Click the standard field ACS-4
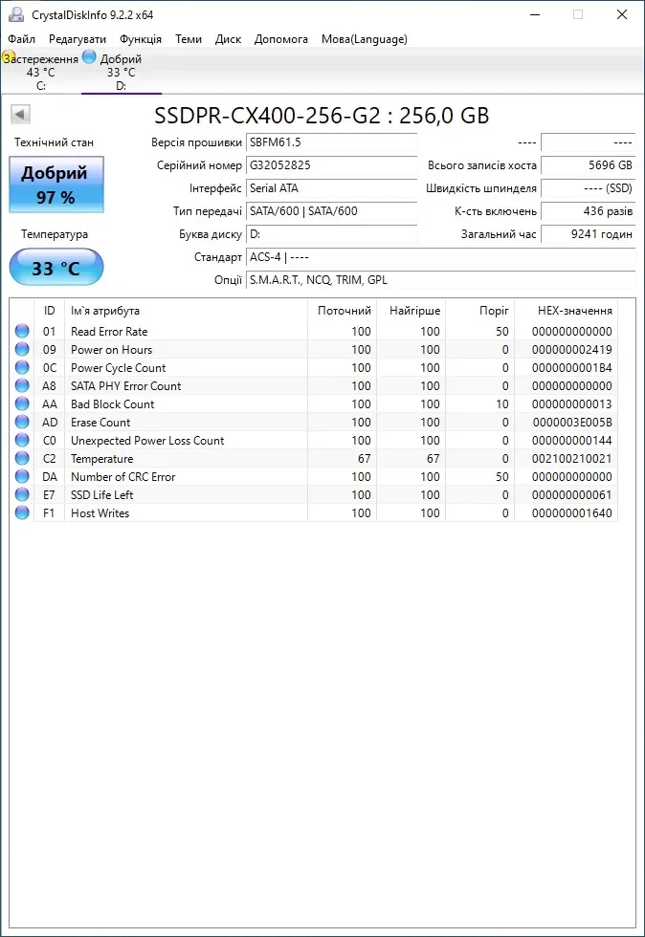The image size is (645, 937). (x=440, y=257)
